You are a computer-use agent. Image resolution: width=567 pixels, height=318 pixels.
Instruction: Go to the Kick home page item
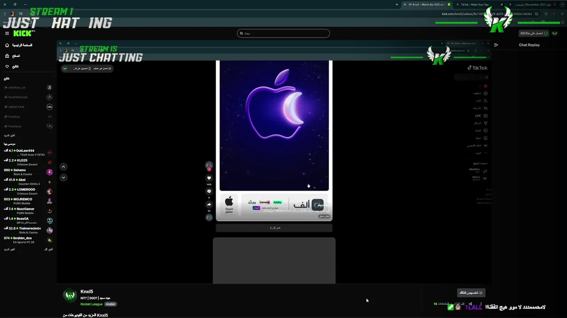click(19, 45)
